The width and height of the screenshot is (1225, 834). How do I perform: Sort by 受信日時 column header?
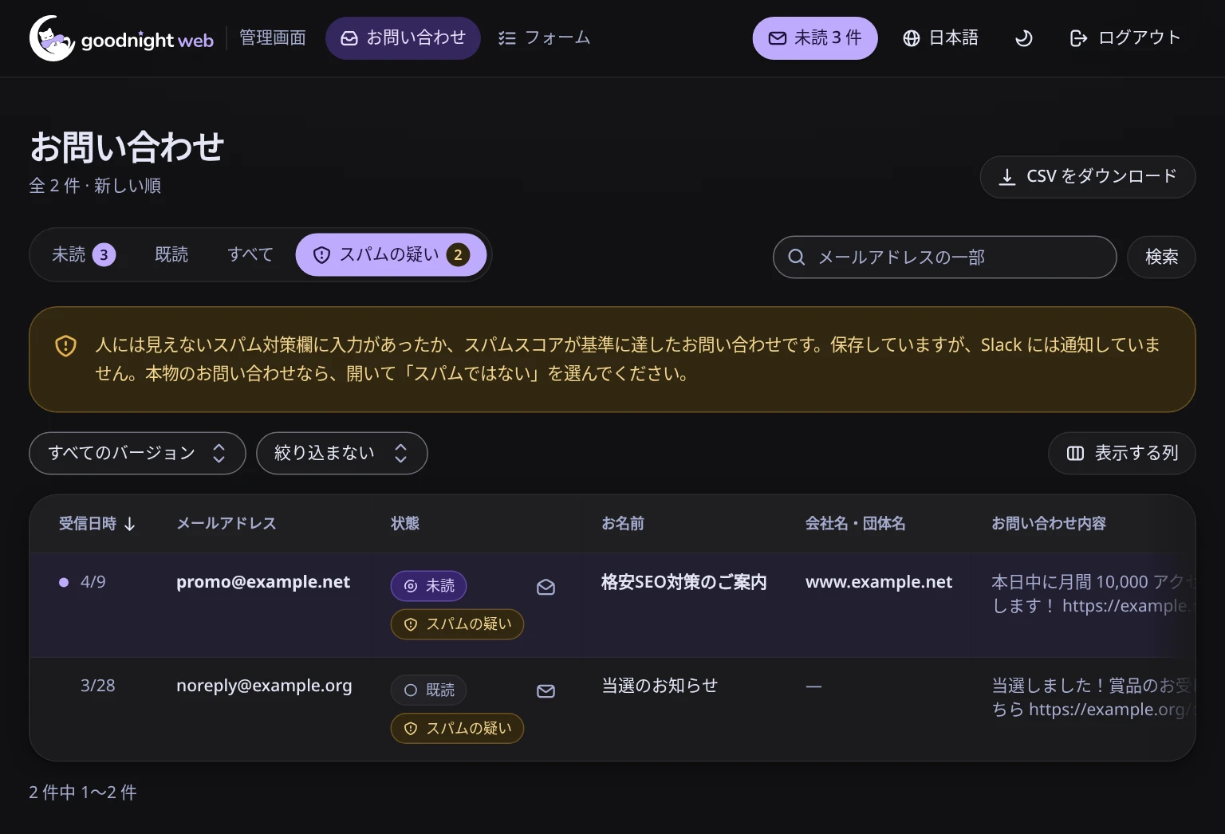click(97, 524)
